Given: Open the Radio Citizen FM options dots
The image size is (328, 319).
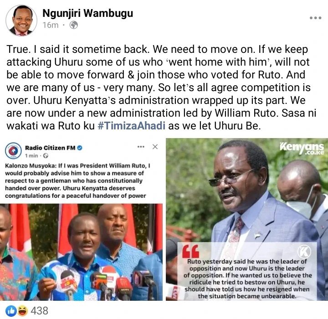Looking at the screenshot, I should tap(141, 147).
